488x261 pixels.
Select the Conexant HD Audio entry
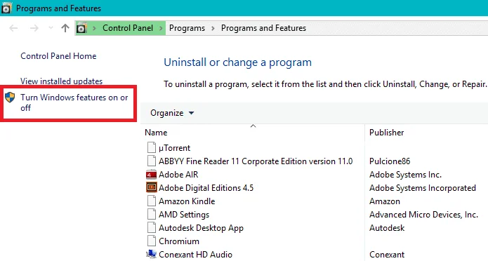pos(195,255)
